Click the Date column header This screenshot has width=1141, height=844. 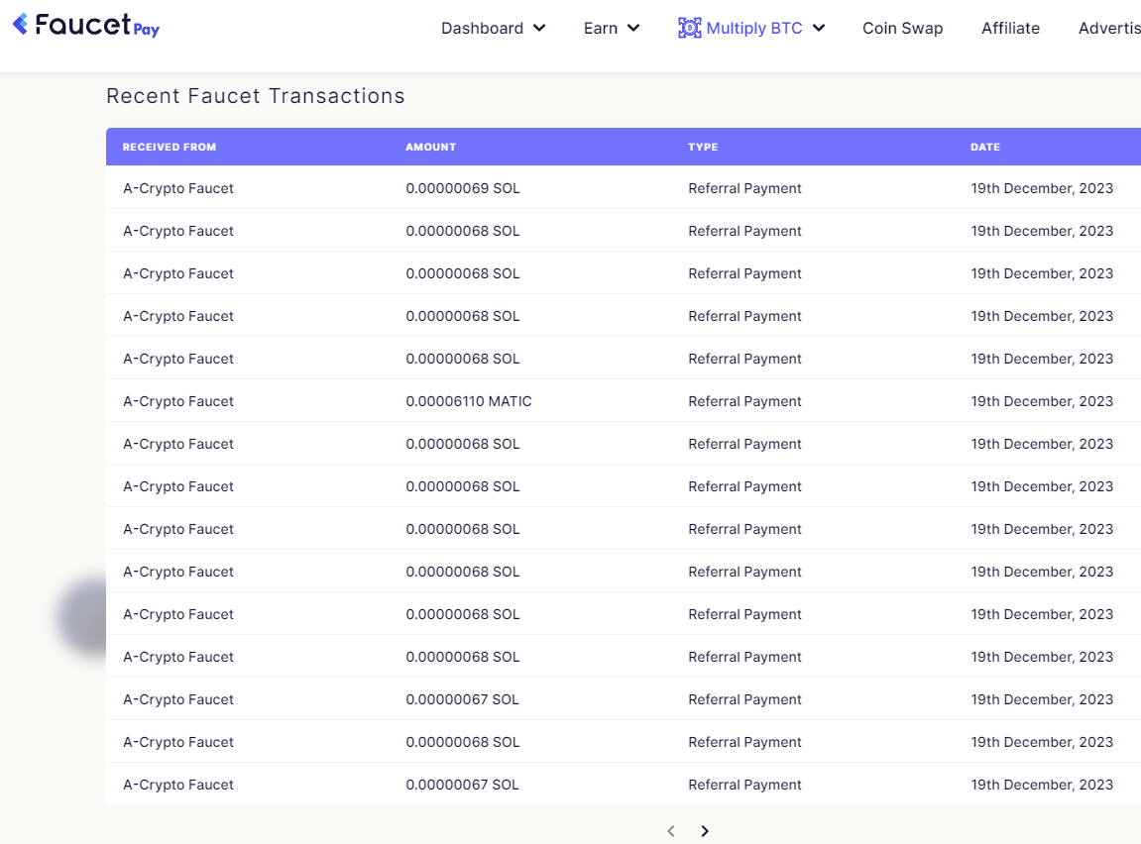pos(985,147)
